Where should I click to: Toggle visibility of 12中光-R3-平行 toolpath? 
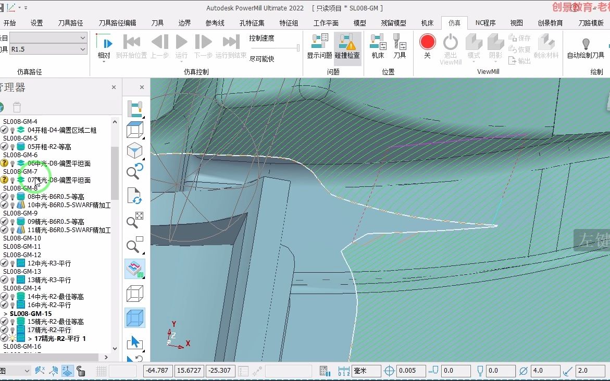12,263
